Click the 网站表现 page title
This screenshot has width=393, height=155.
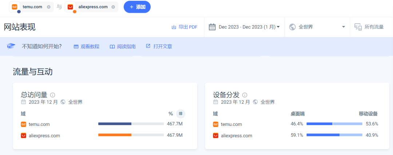(20, 27)
